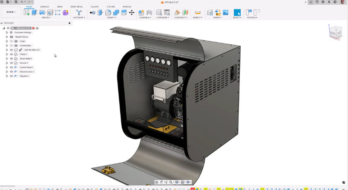Undo the last action
Screen dimensions: 348x190
(22, 2)
